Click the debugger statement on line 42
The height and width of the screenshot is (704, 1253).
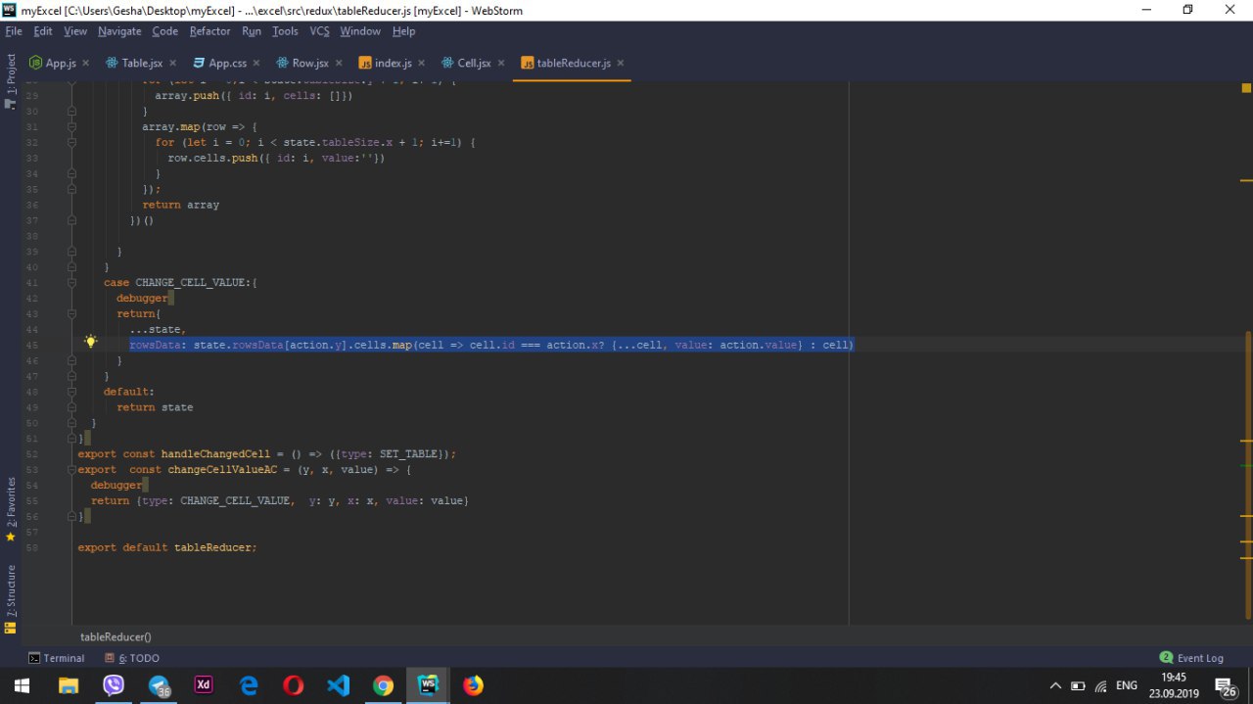pos(142,299)
